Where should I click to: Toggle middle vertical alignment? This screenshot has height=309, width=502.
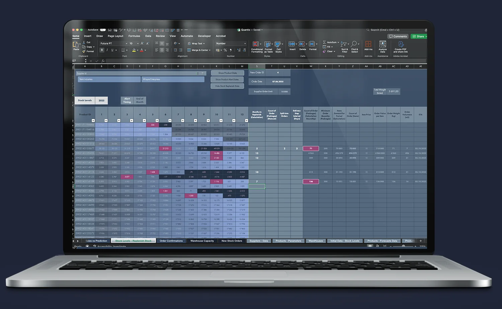click(162, 43)
